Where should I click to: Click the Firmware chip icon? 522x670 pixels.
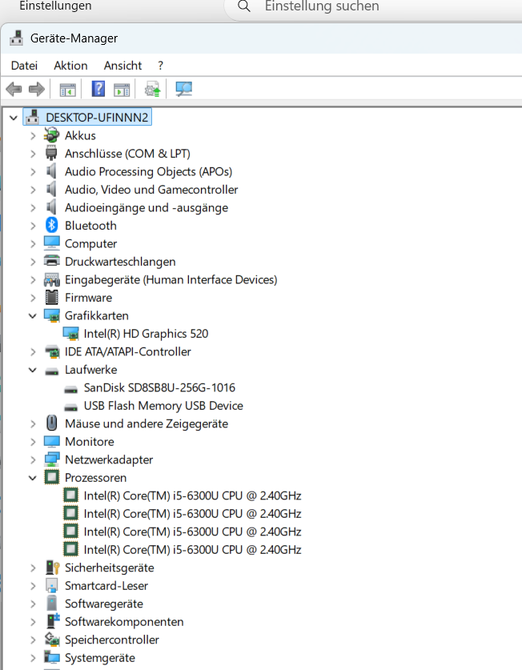[52, 298]
